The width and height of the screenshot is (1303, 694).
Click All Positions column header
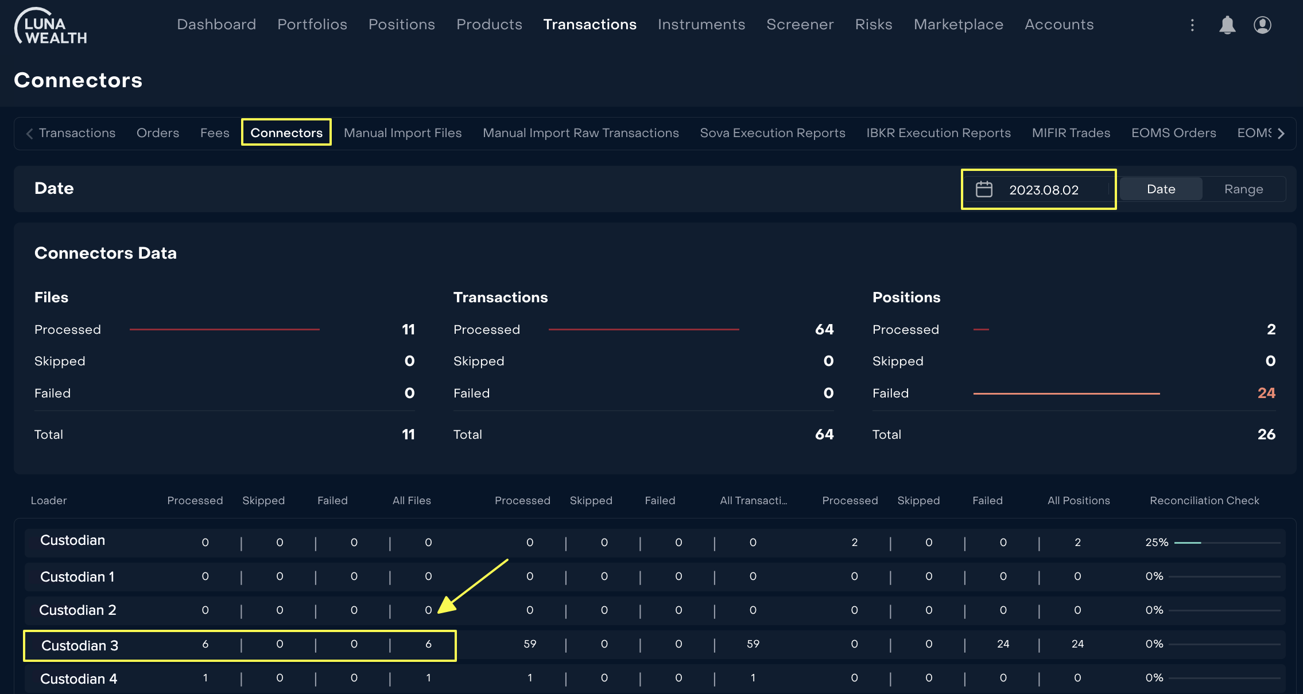(x=1079, y=501)
